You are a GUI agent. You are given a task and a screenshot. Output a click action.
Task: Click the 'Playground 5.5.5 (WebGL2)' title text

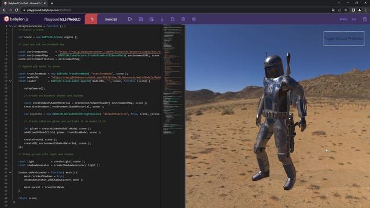[62, 19]
